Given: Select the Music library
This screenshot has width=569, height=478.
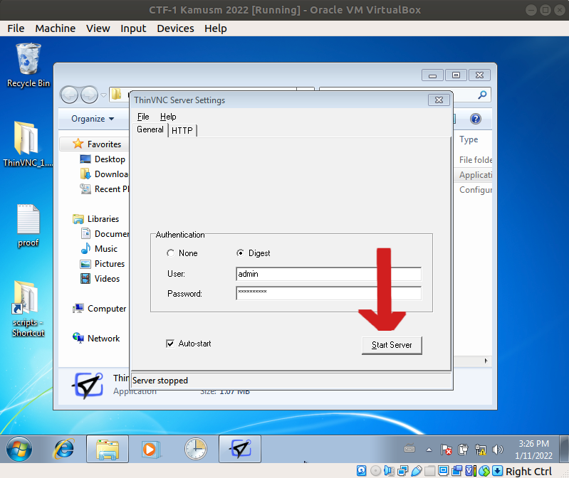Looking at the screenshot, I should (x=99, y=249).
